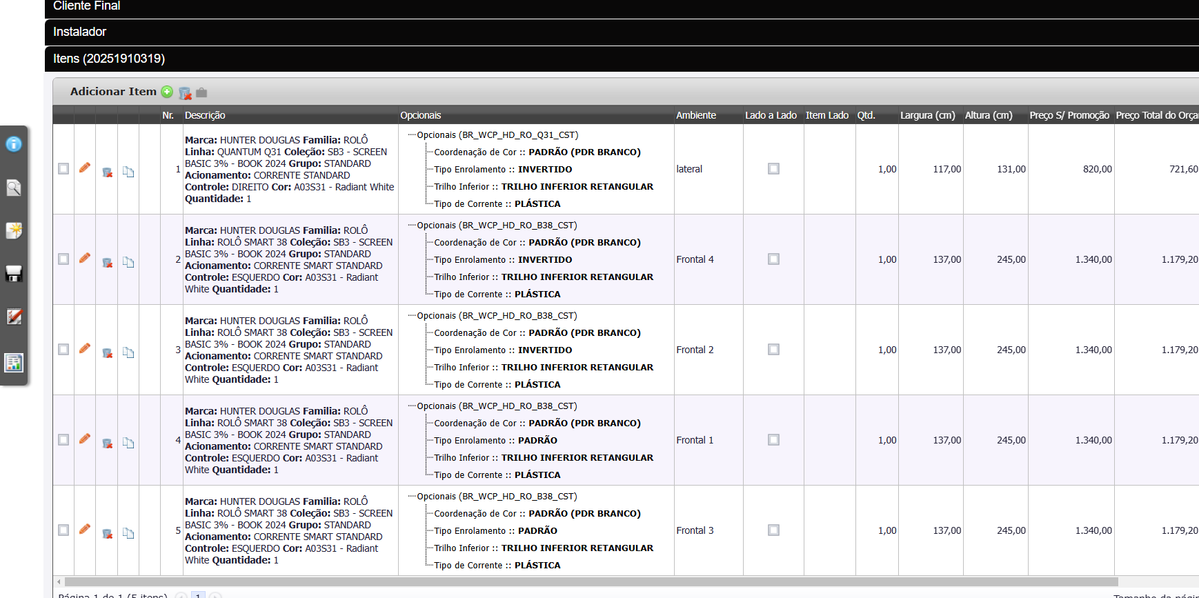Select the row checkbox for item 5
Image resolution: width=1199 pixels, height=598 pixels.
pyautogui.click(x=63, y=530)
